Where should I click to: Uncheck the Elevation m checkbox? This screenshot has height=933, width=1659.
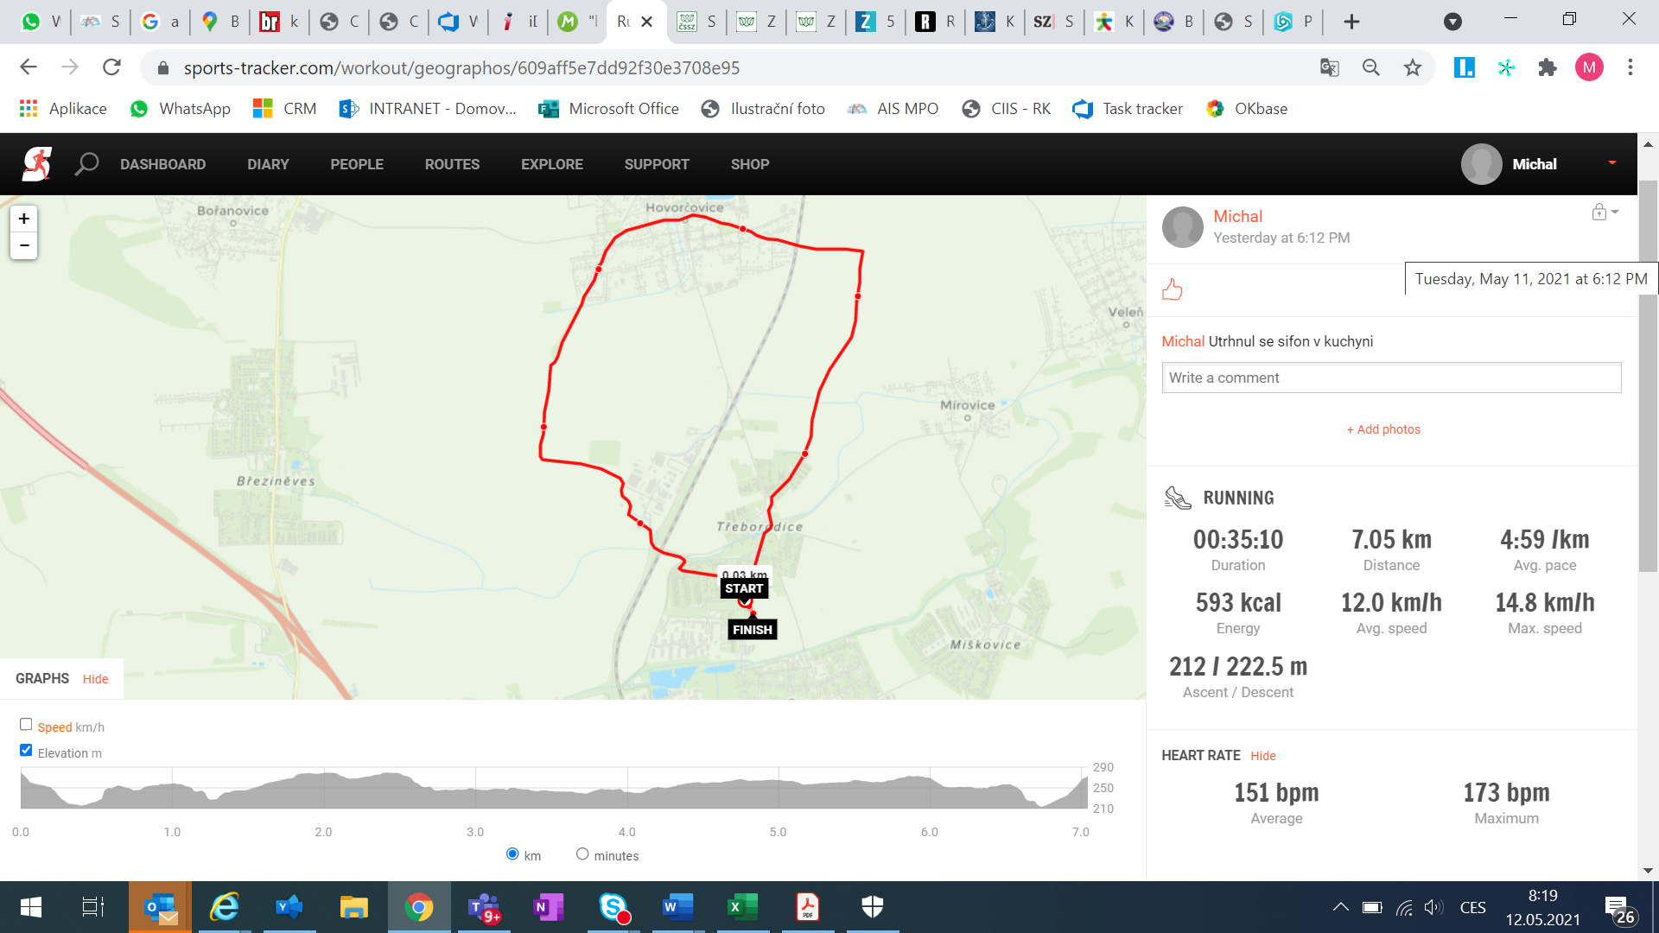26,751
